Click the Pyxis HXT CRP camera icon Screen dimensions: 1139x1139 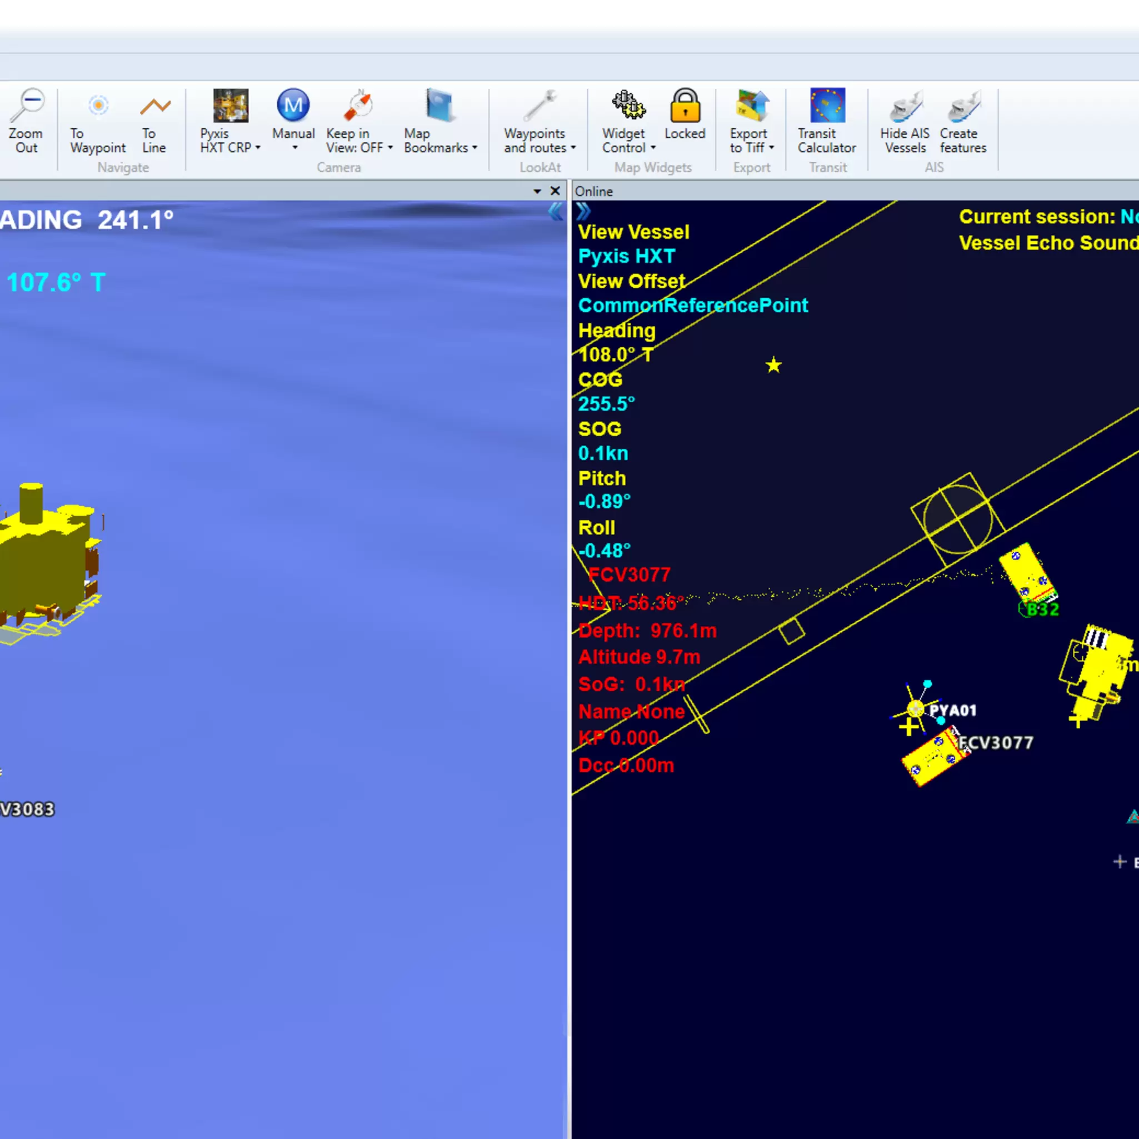click(231, 106)
